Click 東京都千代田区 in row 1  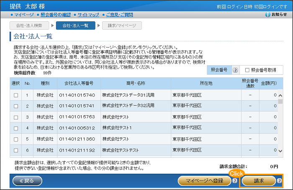187,95
